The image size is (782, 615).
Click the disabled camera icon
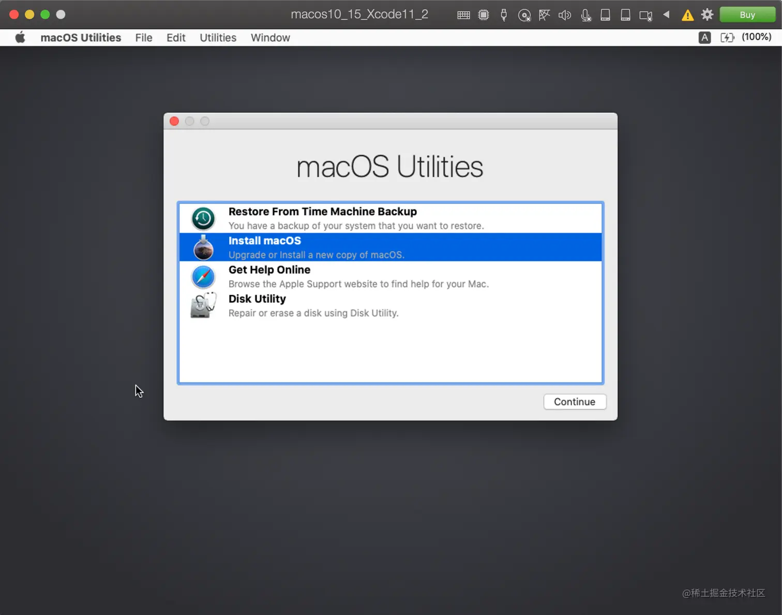coord(646,16)
